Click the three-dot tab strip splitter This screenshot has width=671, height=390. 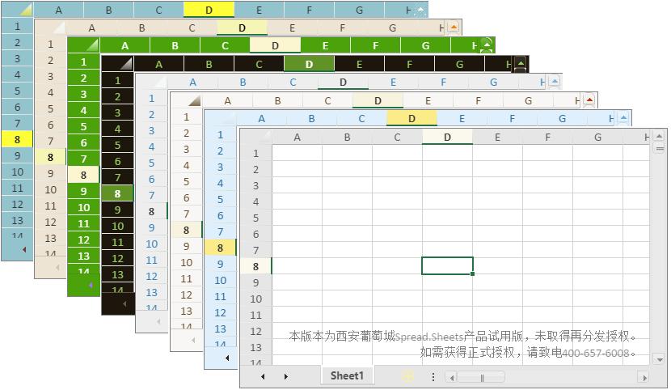coord(433,377)
